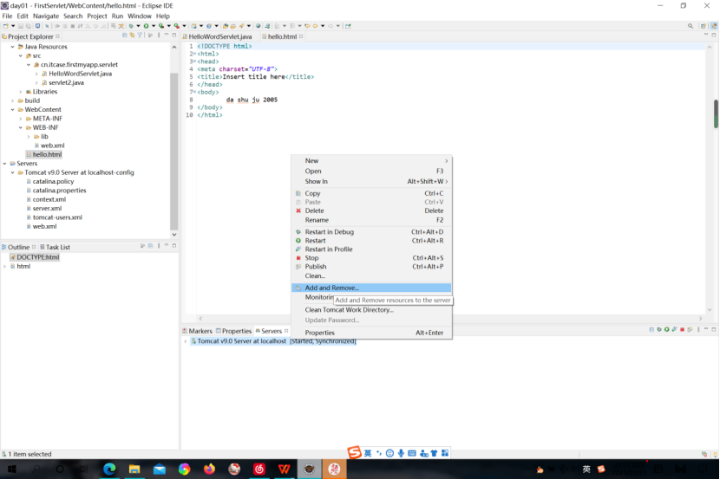Expand the build folder node
Viewport: 720px width, 479px height.
(12, 100)
